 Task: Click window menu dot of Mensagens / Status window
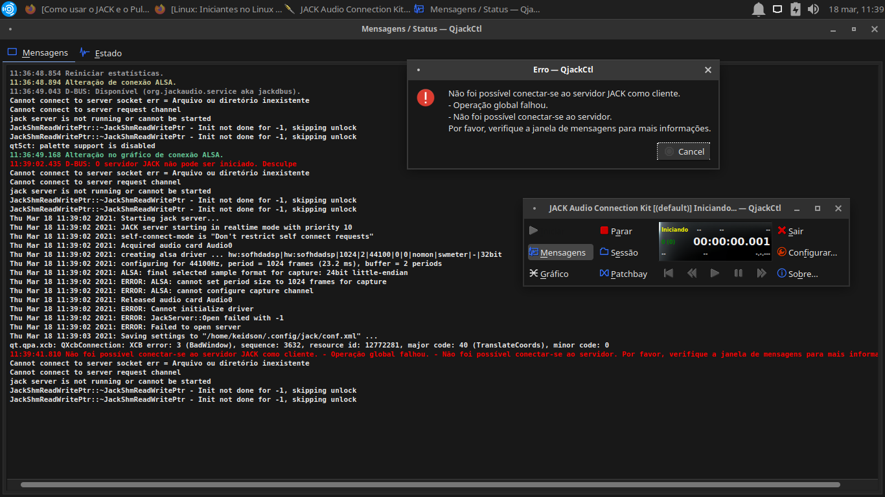tap(10, 29)
